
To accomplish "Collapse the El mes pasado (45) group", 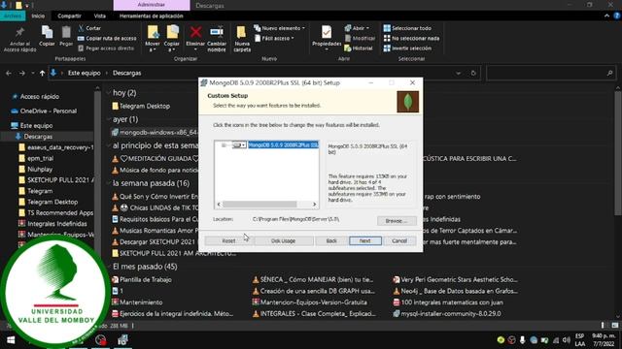I will click(109, 267).
